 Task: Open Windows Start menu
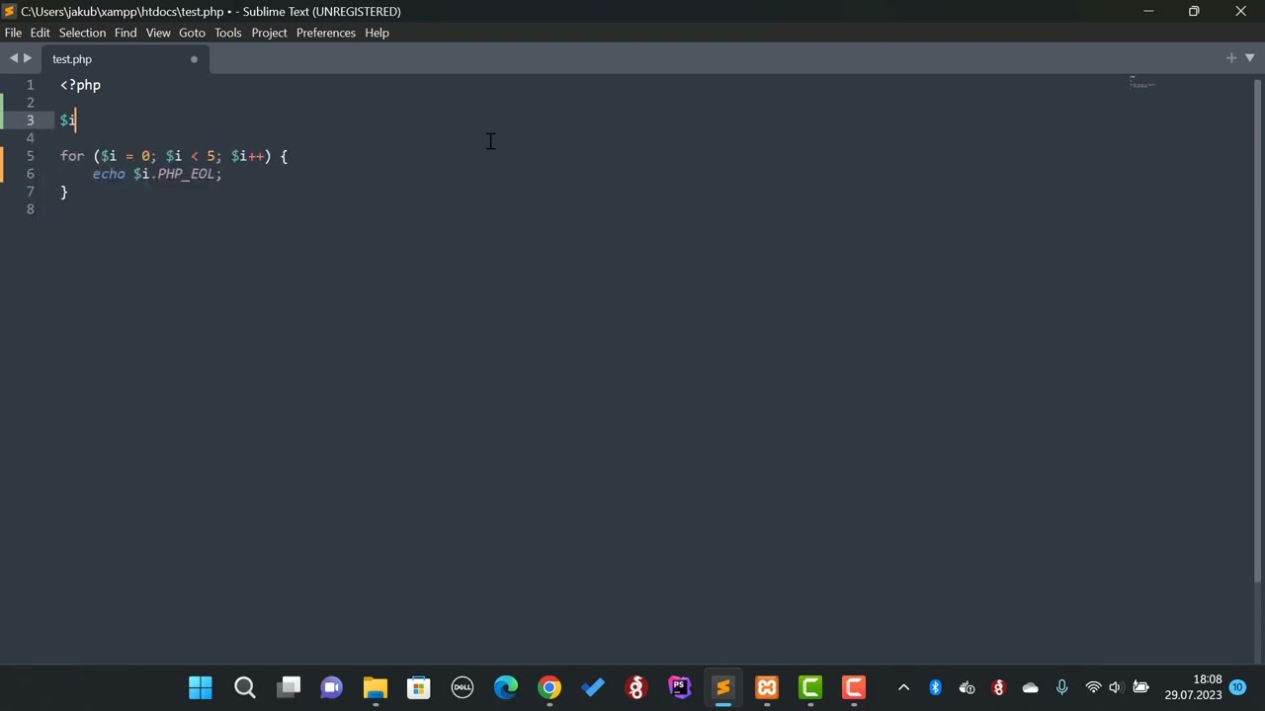coord(201,687)
